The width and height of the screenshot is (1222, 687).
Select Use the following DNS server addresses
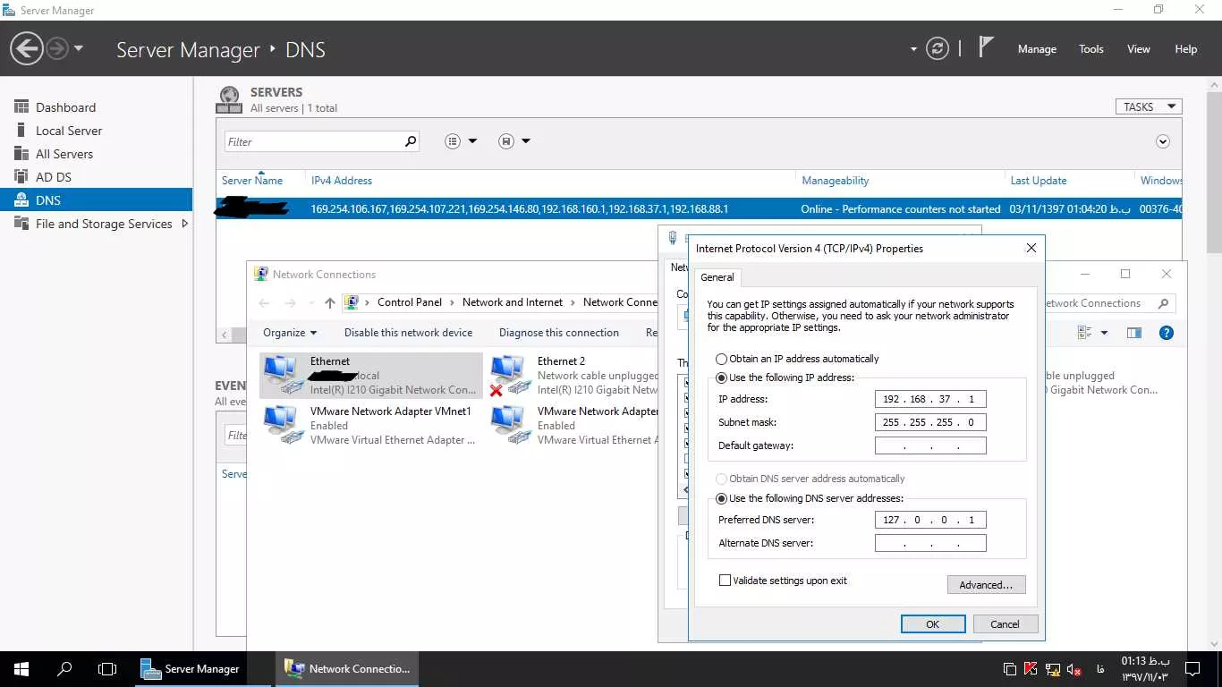pos(721,498)
